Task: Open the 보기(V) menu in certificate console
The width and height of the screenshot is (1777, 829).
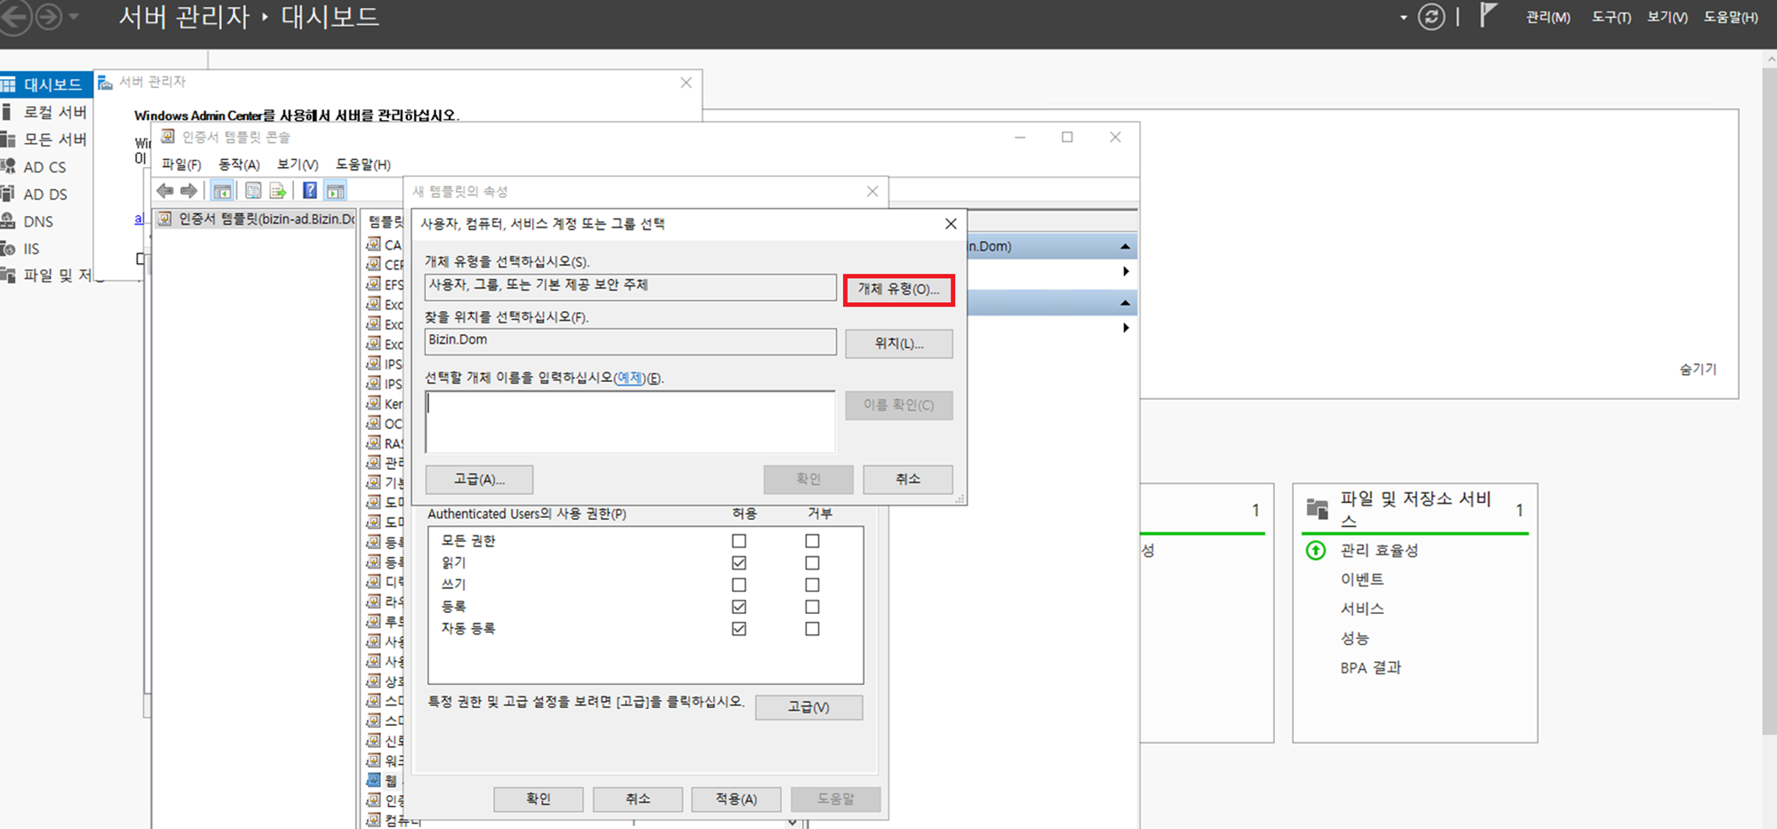Action: pos(298,164)
